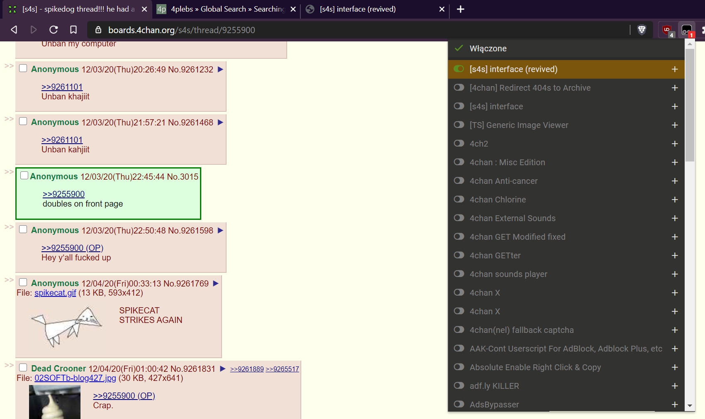Expand options for 4chan Chlorine script
This screenshot has width=705, height=419.
click(675, 200)
